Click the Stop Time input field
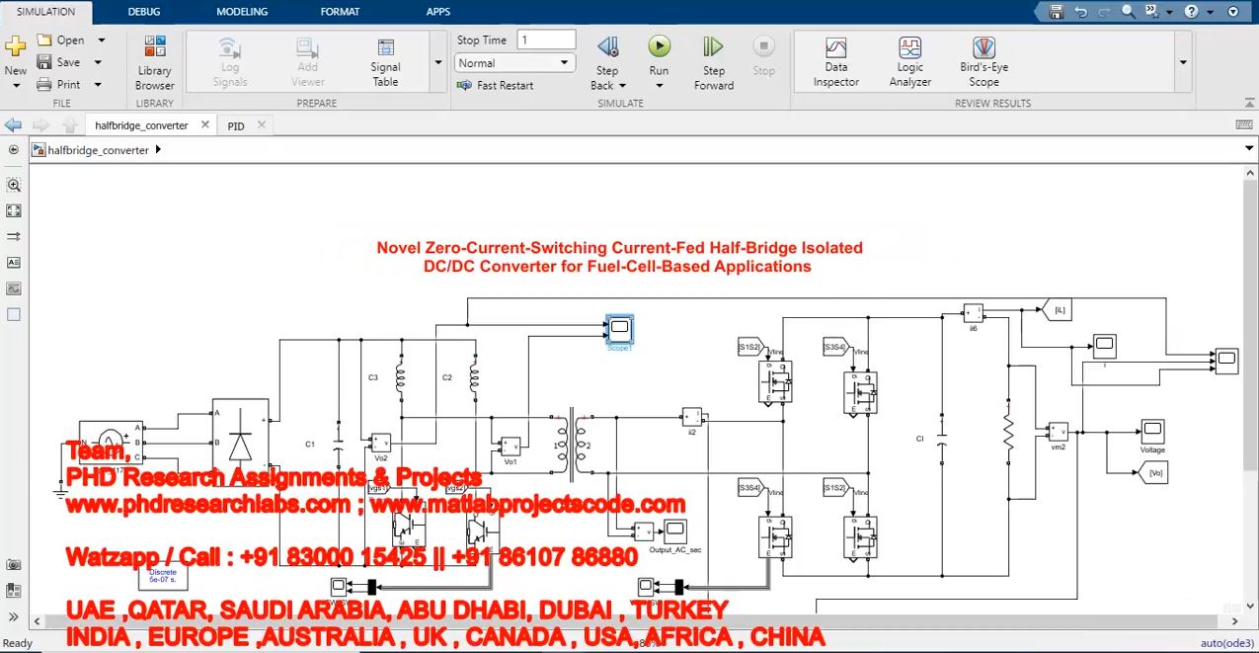Screen dimensions: 1259x653 [545, 41]
